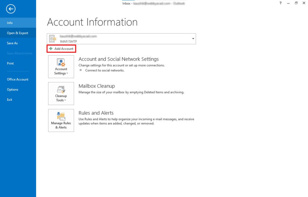
Task: Click the Add Account button
Action: coord(61,49)
